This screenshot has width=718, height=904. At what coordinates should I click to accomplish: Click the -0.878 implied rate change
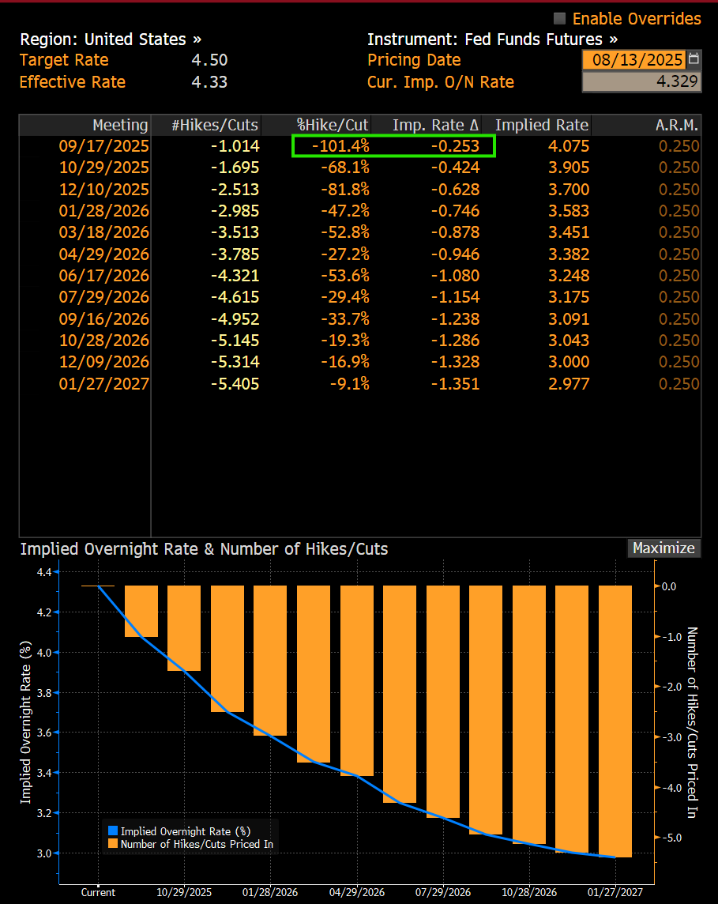point(455,232)
